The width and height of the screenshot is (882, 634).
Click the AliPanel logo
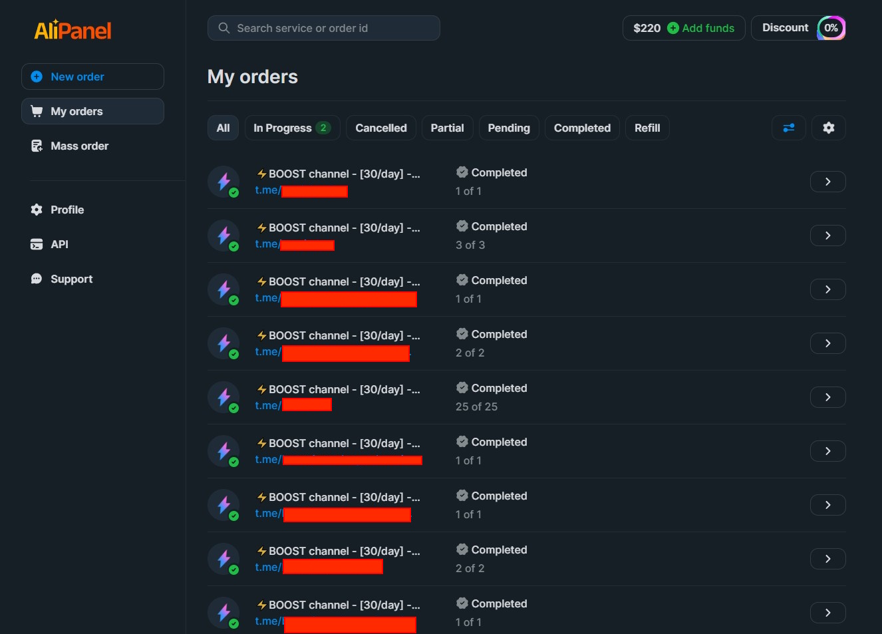pos(73,30)
